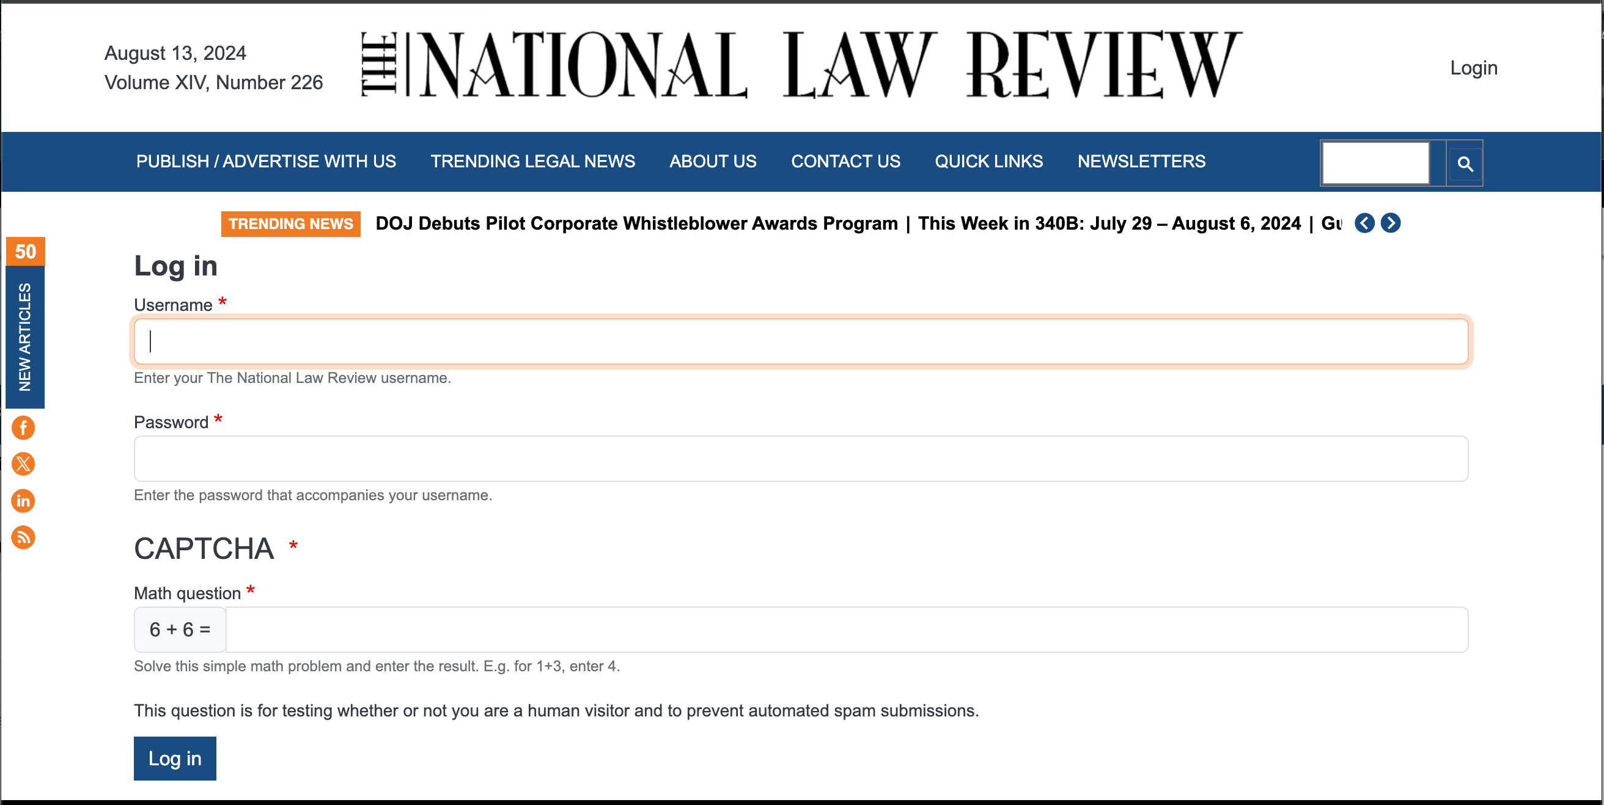Click the 'Solve this simple math problem' hint
Viewport: 1604px width, 805px height.
[377, 666]
